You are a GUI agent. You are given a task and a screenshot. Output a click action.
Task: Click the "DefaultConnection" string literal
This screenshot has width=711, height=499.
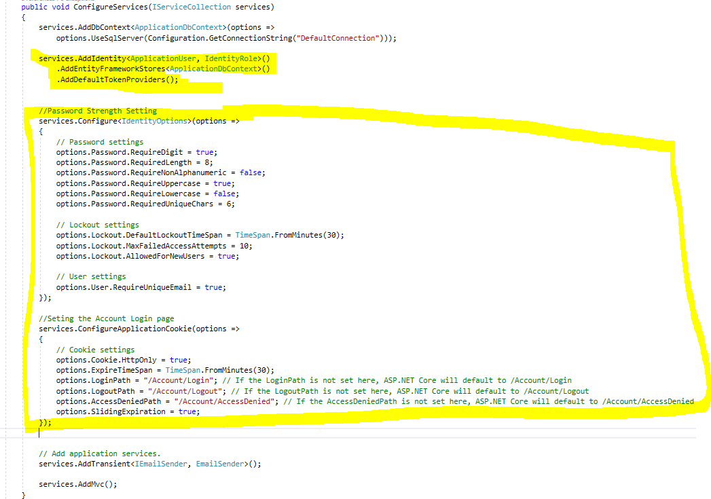[338, 38]
